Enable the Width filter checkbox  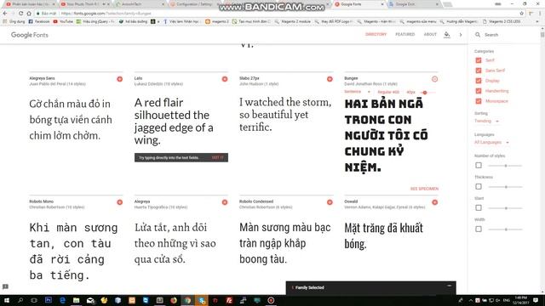click(479, 229)
